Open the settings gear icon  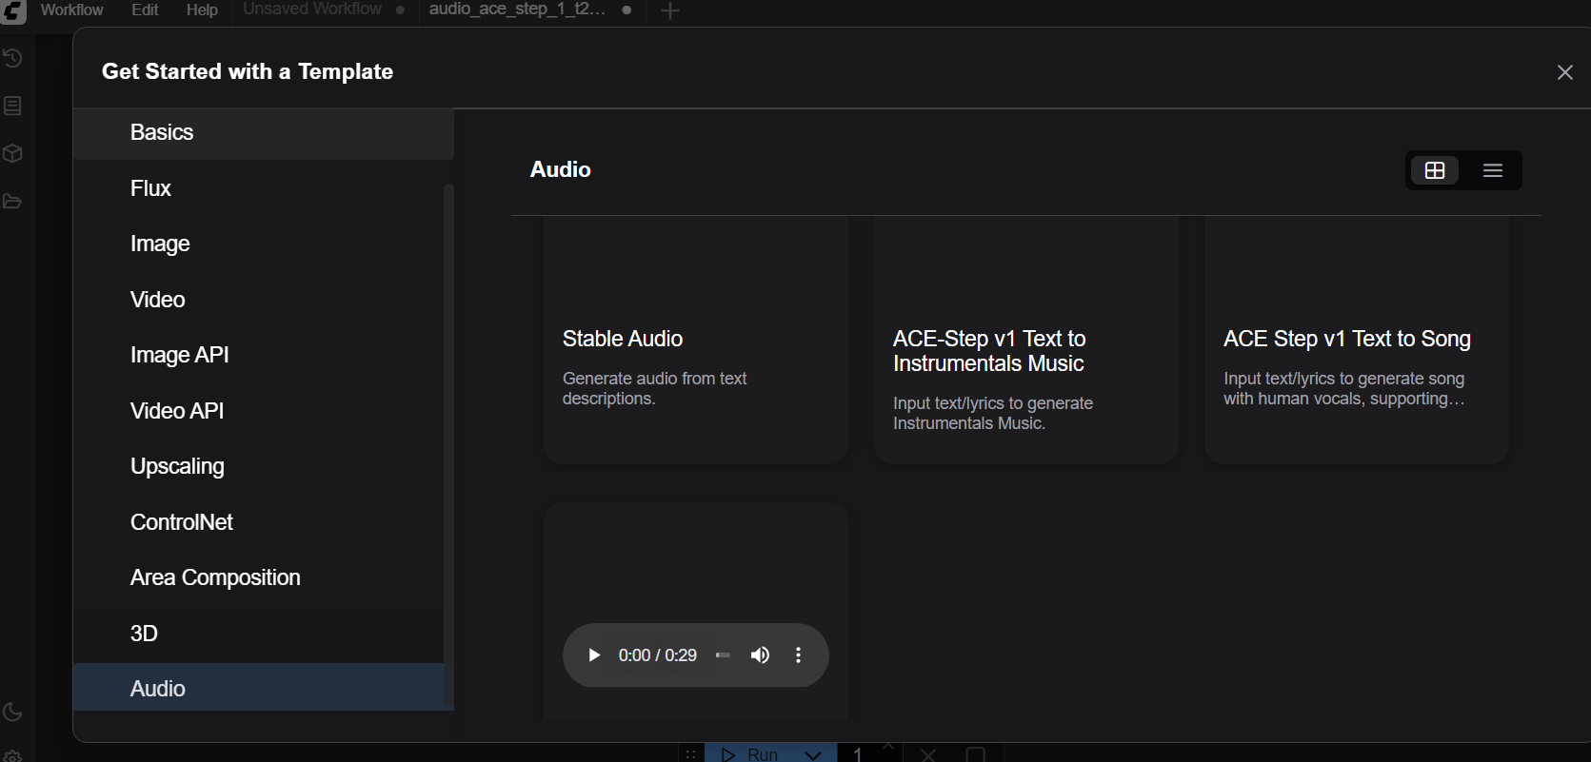12,755
